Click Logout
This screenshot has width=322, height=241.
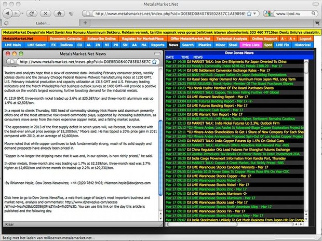click(x=305, y=38)
